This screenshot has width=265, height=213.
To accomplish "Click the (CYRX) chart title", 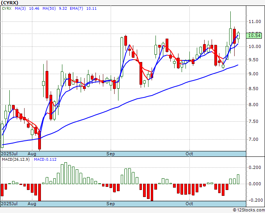I will [9, 3].
